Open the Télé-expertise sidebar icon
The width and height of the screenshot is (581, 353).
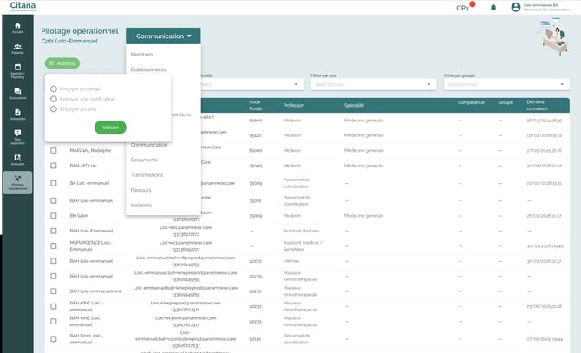click(17, 136)
